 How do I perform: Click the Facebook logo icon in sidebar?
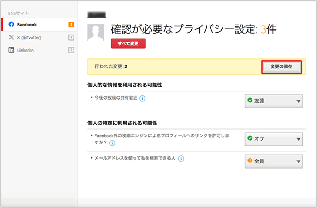click(x=12, y=24)
